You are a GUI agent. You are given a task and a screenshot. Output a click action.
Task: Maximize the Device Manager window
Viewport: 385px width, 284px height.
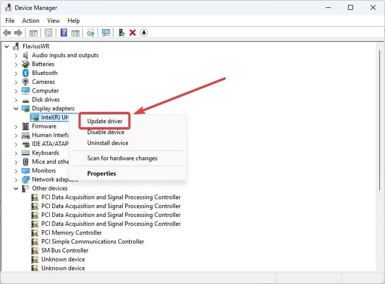tap(350, 7)
